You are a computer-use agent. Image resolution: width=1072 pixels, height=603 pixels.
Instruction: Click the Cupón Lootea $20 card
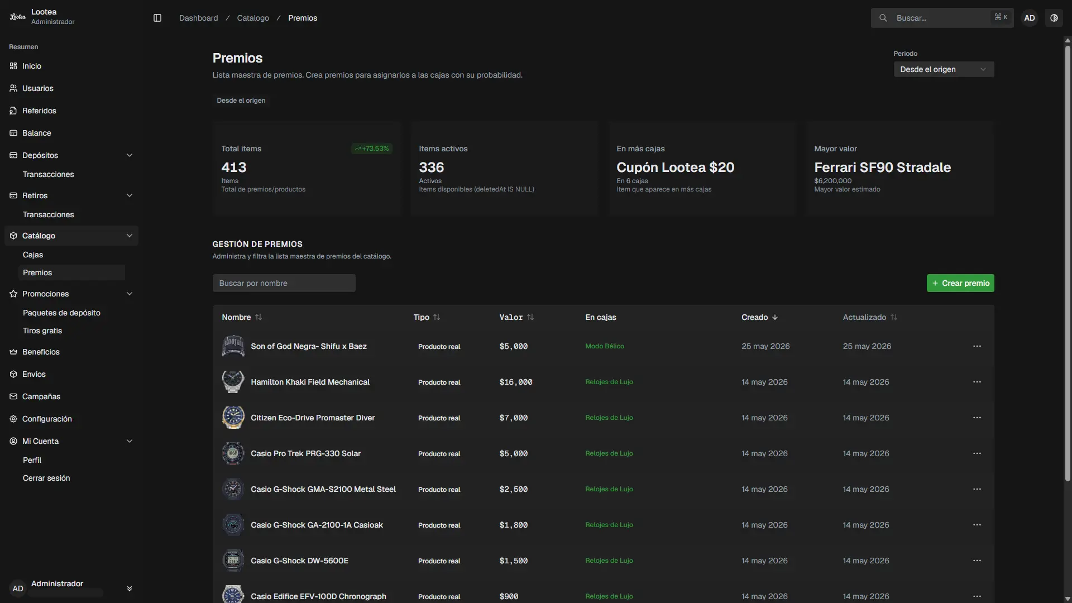(x=702, y=169)
